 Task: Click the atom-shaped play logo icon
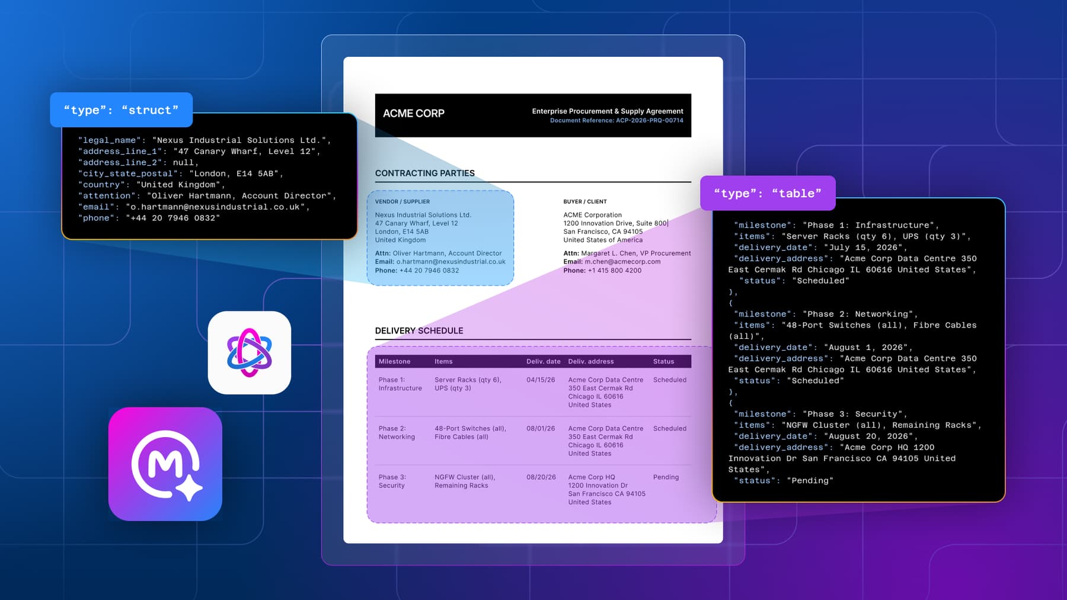click(250, 352)
